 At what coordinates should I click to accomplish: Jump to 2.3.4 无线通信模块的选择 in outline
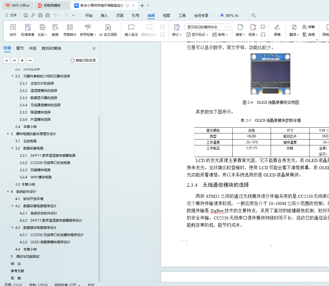click(40, 105)
